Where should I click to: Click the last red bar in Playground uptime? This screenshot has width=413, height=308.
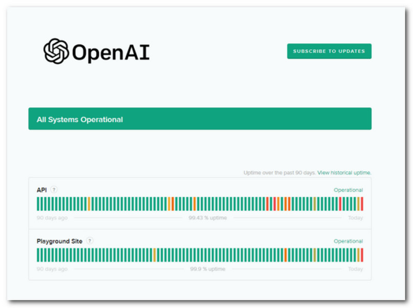click(362, 255)
